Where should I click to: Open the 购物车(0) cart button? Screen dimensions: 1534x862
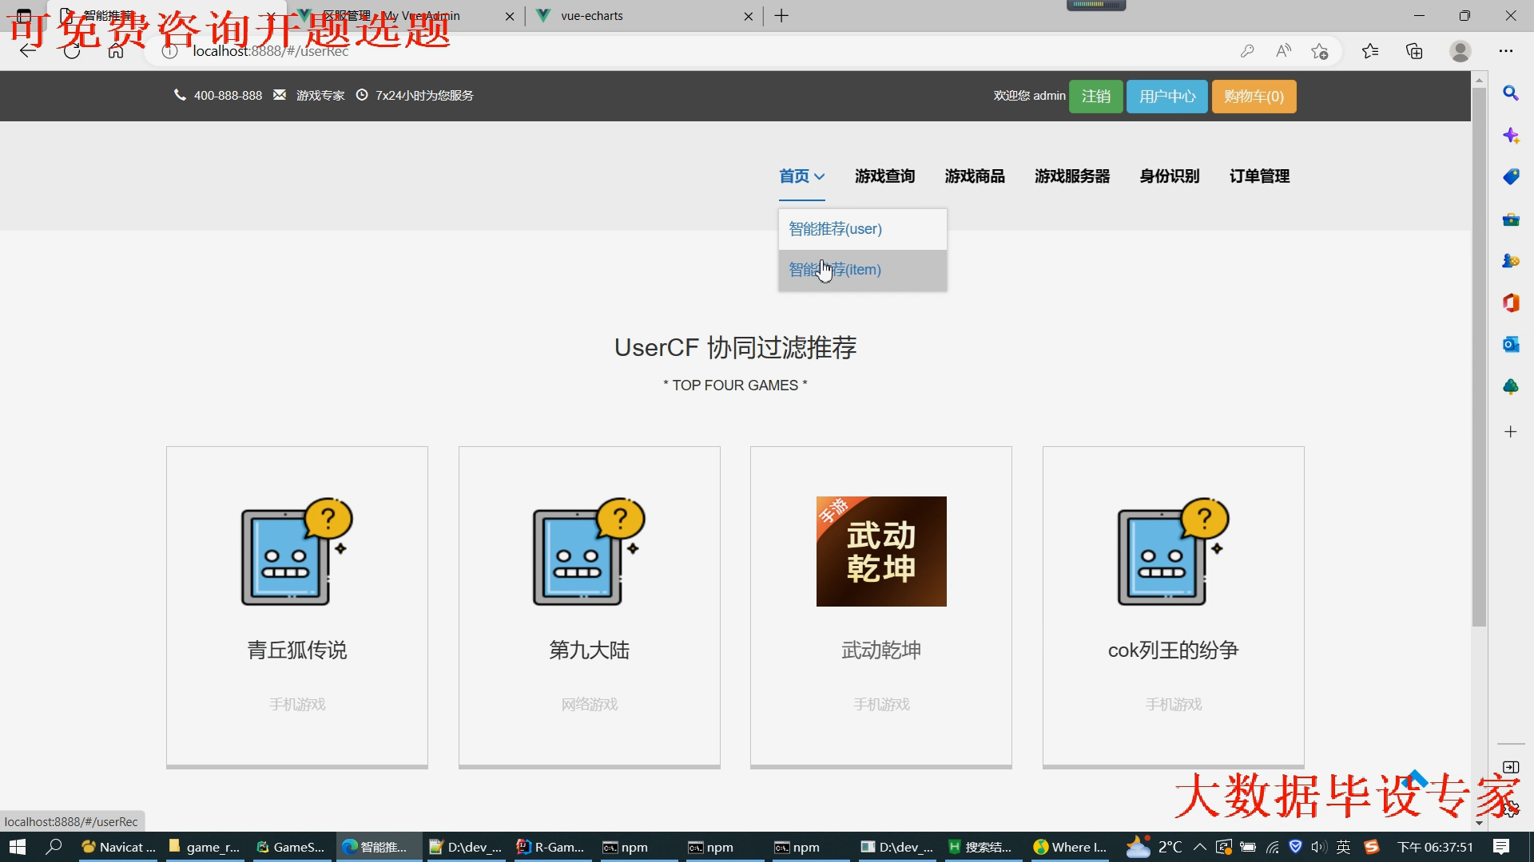click(x=1254, y=97)
